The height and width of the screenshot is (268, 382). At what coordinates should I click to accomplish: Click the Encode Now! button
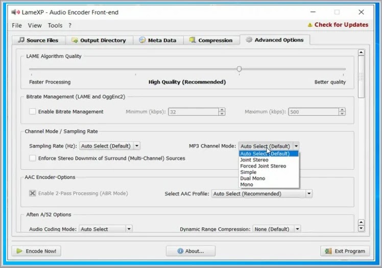37,251
